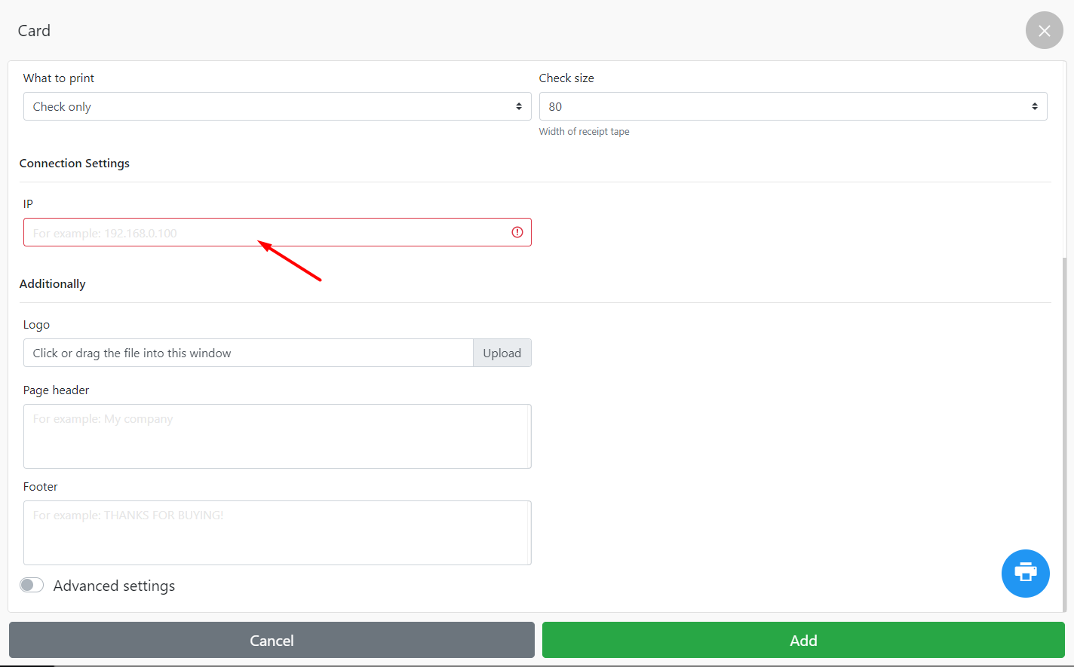Click the 'Width of receipt tape' hint
Image resolution: width=1074 pixels, height=667 pixels.
click(584, 132)
